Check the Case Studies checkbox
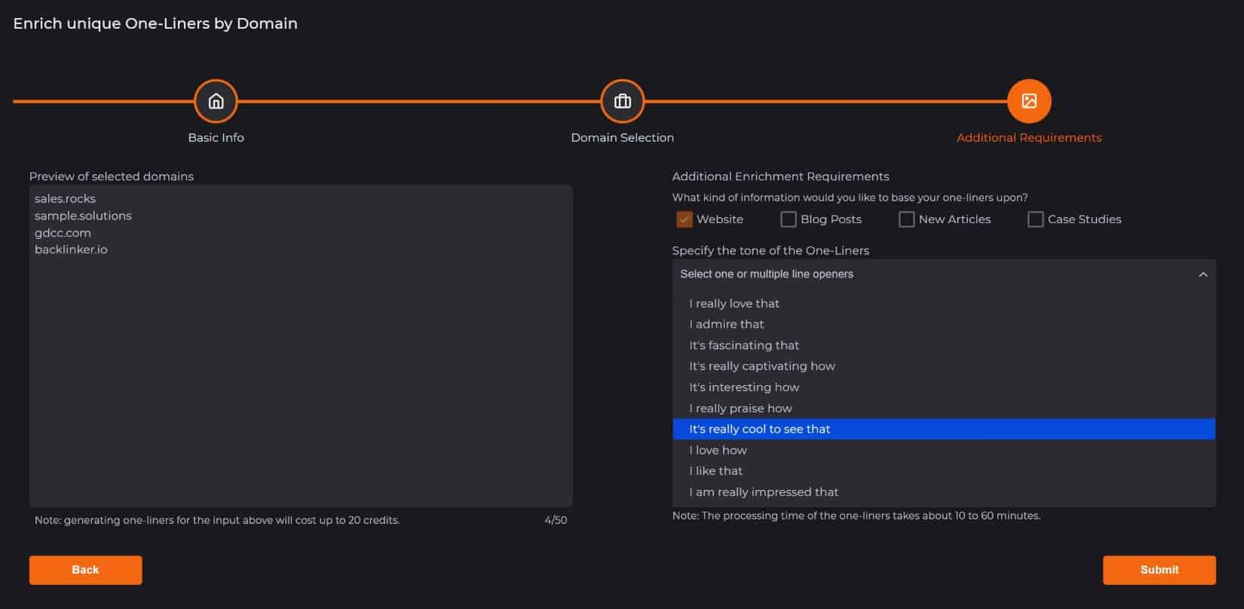This screenshot has width=1244, height=609. (1035, 219)
